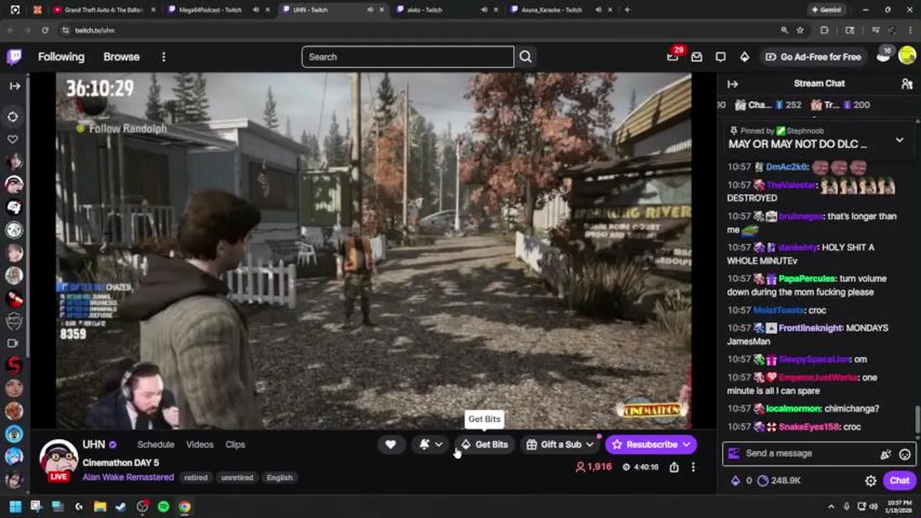Image resolution: width=921 pixels, height=518 pixels.
Task: Click the Go Ad-Free for Free button
Action: click(813, 57)
